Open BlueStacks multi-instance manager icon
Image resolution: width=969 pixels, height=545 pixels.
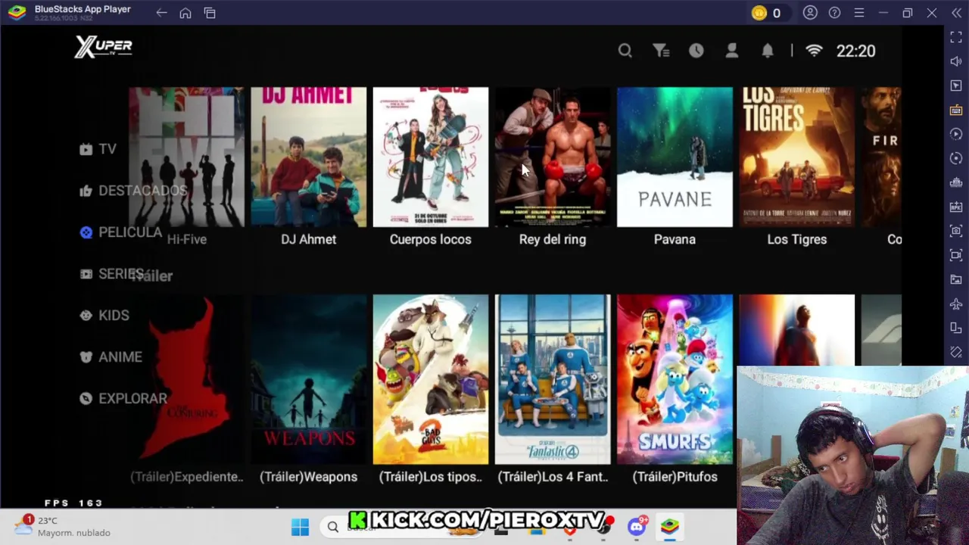(956, 182)
